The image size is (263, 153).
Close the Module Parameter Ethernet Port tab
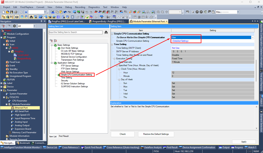point(166,22)
